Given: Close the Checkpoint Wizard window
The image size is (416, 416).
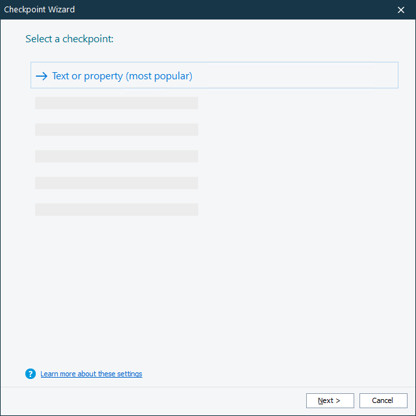Looking at the screenshot, I should (x=400, y=10).
